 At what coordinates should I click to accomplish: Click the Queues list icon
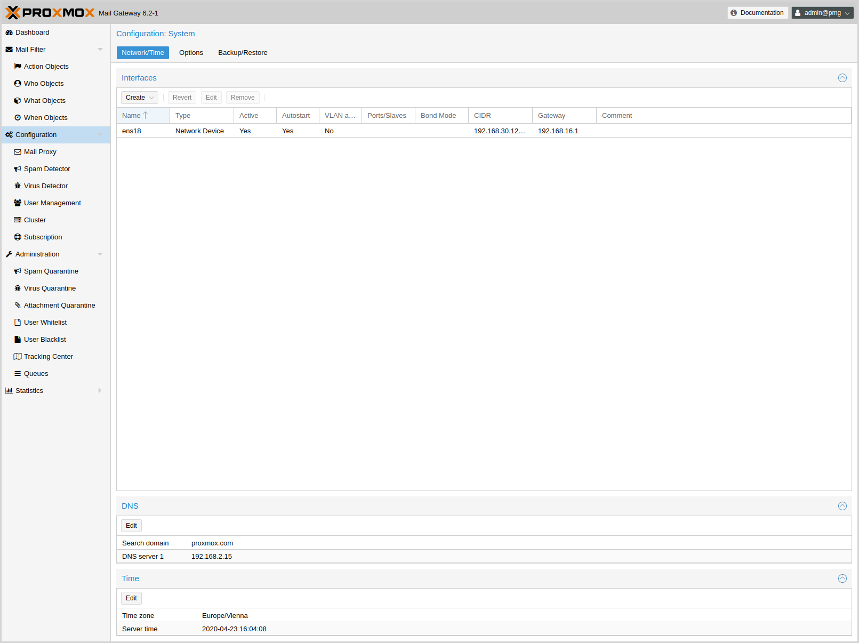click(x=18, y=374)
